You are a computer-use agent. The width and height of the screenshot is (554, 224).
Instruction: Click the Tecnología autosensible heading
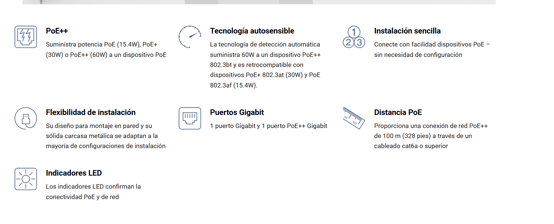point(252,31)
